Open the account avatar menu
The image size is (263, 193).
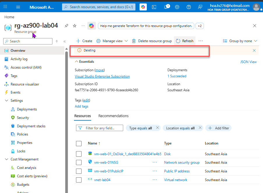[257, 7]
